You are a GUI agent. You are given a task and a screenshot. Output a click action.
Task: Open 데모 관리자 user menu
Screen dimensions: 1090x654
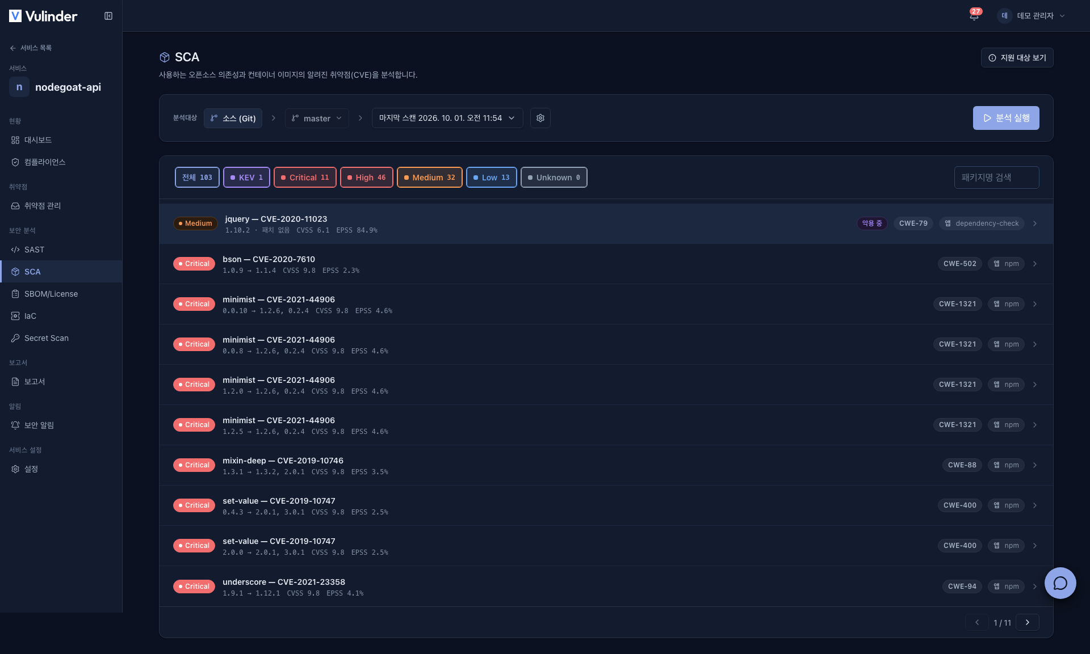tap(1032, 16)
